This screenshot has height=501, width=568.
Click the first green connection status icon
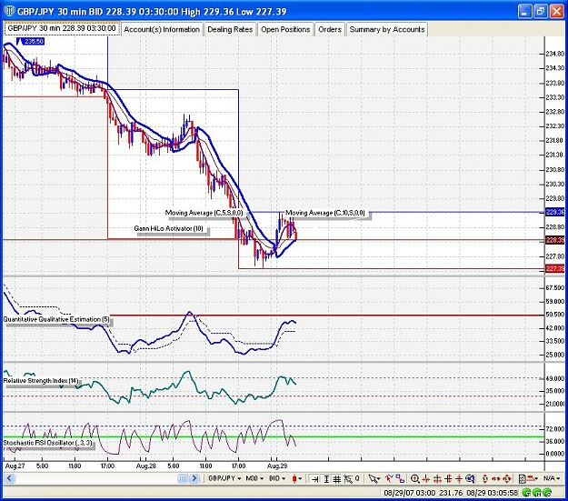point(527,493)
